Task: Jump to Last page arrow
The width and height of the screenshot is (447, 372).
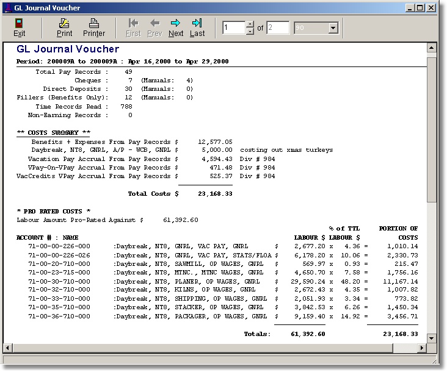Action: [197, 23]
